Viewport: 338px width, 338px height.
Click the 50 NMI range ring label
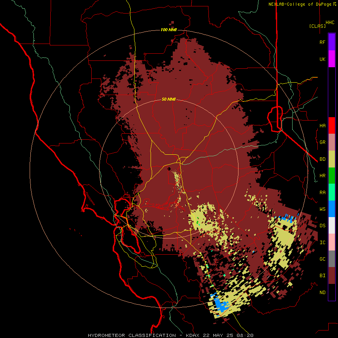pyautogui.click(x=169, y=99)
